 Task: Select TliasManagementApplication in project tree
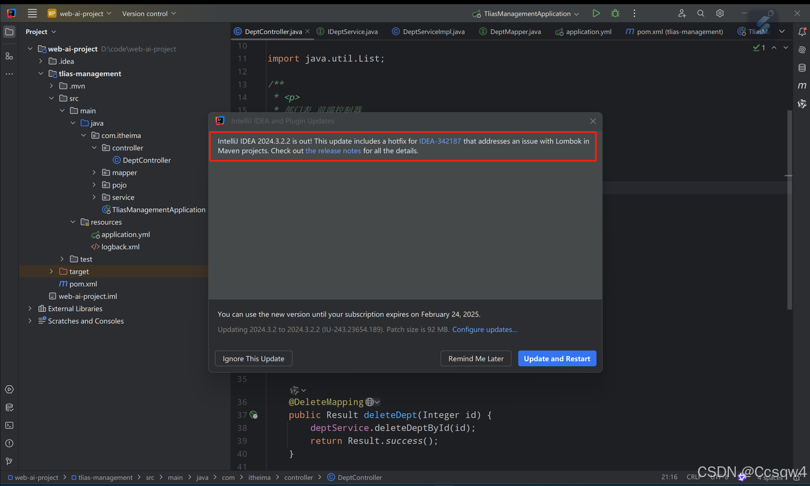(x=153, y=209)
